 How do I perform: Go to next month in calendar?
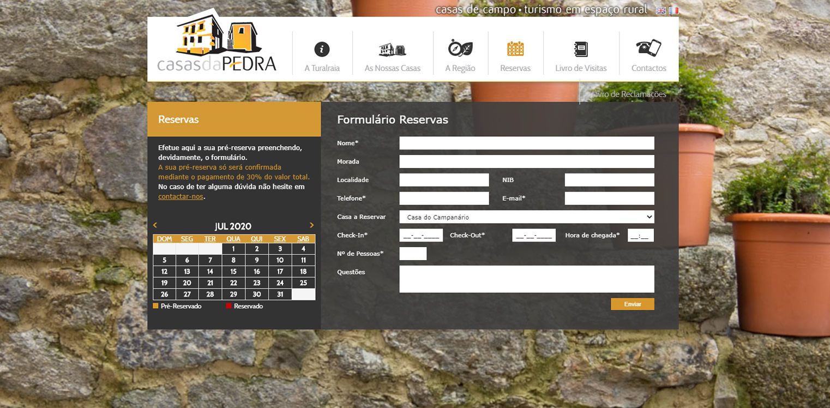pyautogui.click(x=312, y=225)
